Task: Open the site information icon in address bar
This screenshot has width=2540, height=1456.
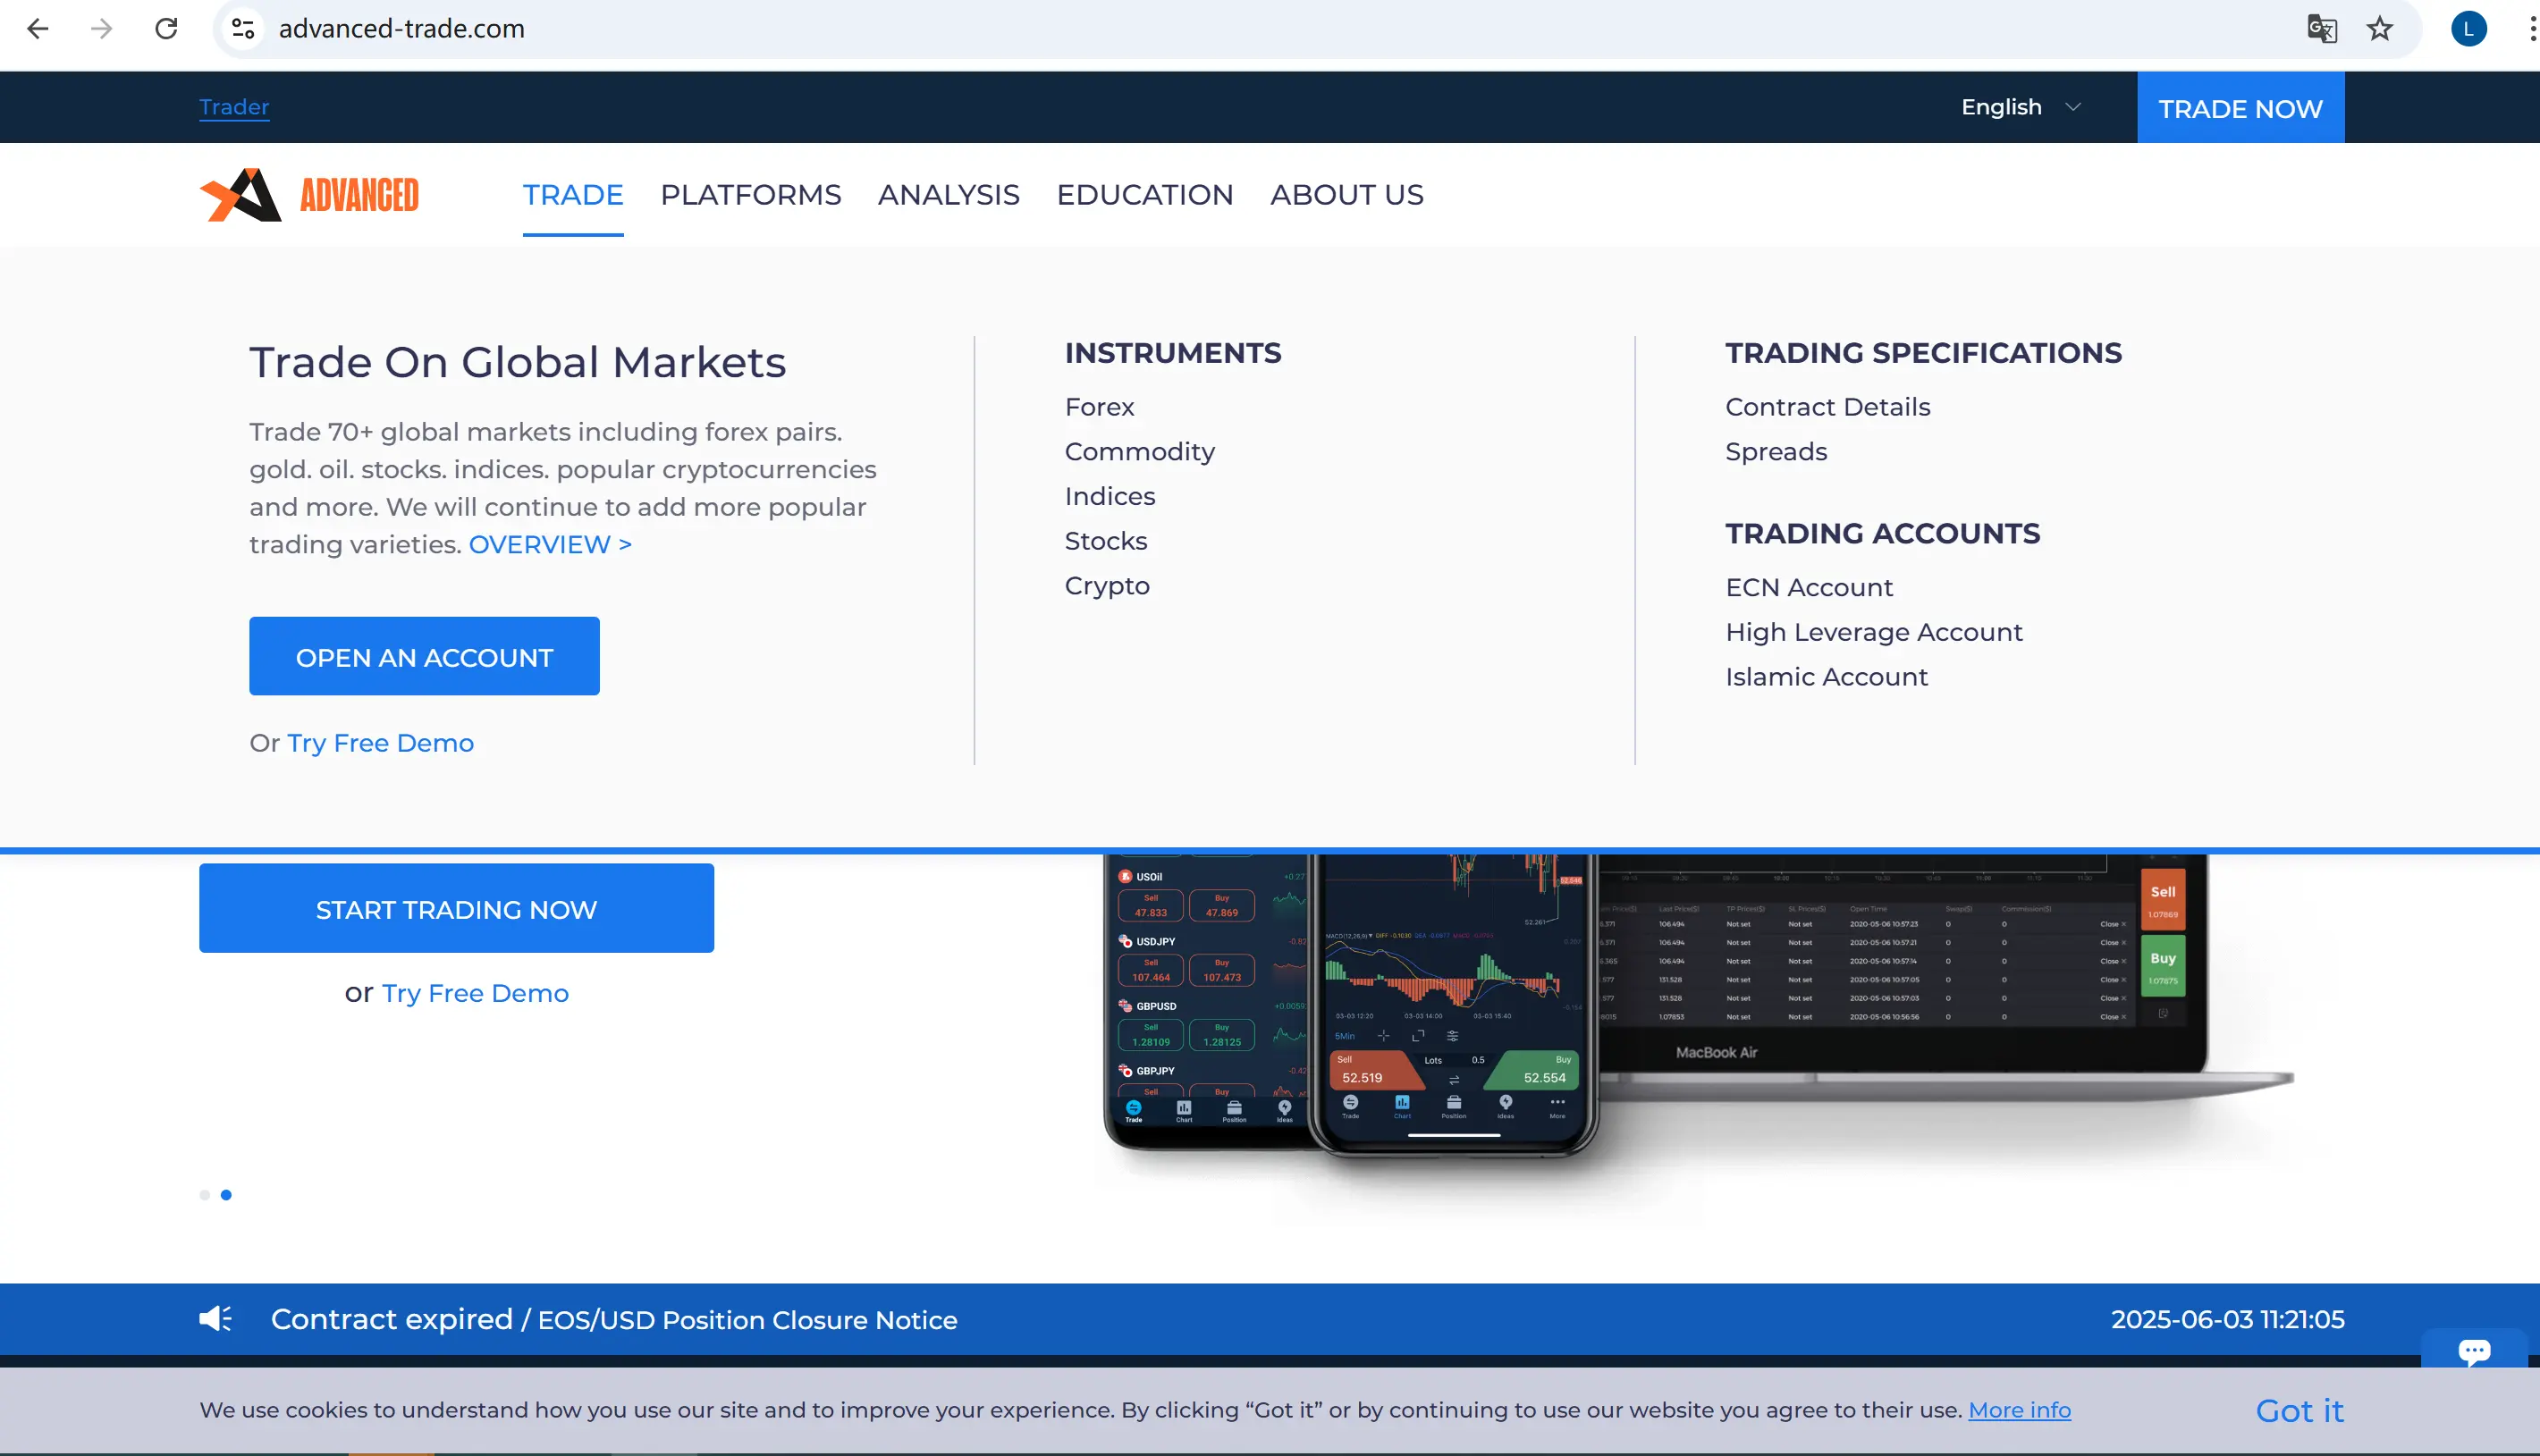Action: coord(243,29)
